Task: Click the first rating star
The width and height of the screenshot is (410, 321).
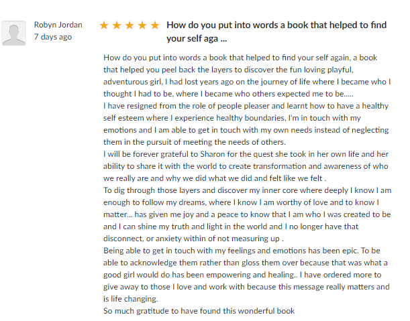Action: pos(105,25)
